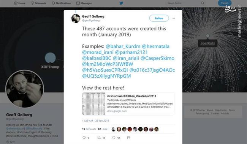Click the blue Tweet button
The image size is (247, 144).
225,3
